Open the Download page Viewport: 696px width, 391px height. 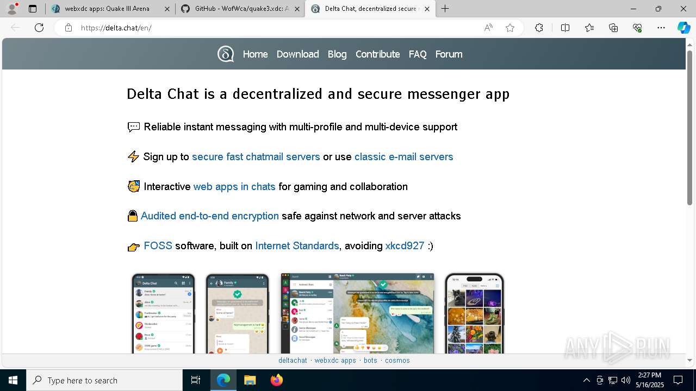(x=297, y=54)
